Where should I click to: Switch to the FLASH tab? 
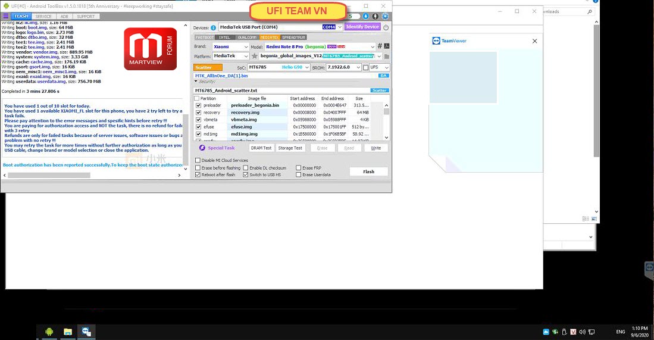pyautogui.click(x=21, y=16)
